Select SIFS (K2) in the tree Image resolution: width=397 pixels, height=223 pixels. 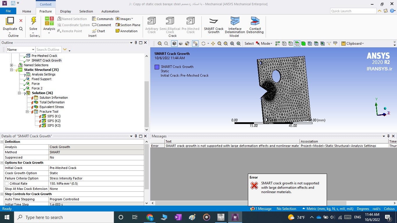coord(54,121)
